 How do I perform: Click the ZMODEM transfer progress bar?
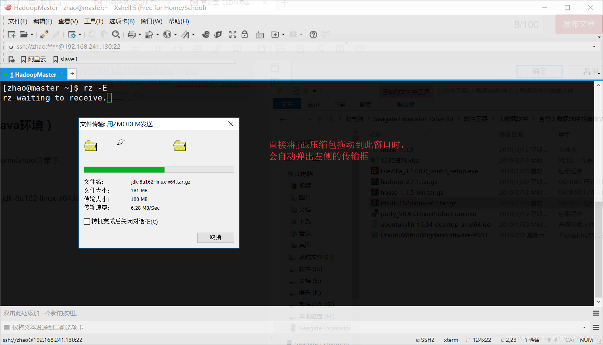coord(159,170)
